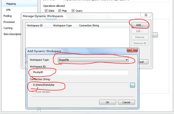Cancel the Add Dynamic Workspace dialog
Viewport: 174px width, 114px height.
pos(126,102)
